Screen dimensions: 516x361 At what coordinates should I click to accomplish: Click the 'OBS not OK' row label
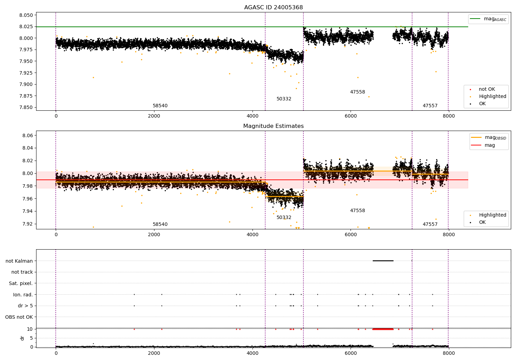pyautogui.click(x=19, y=317)
